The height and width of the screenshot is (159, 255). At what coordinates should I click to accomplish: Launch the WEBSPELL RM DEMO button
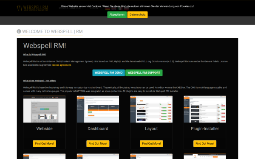click(109, 73)
